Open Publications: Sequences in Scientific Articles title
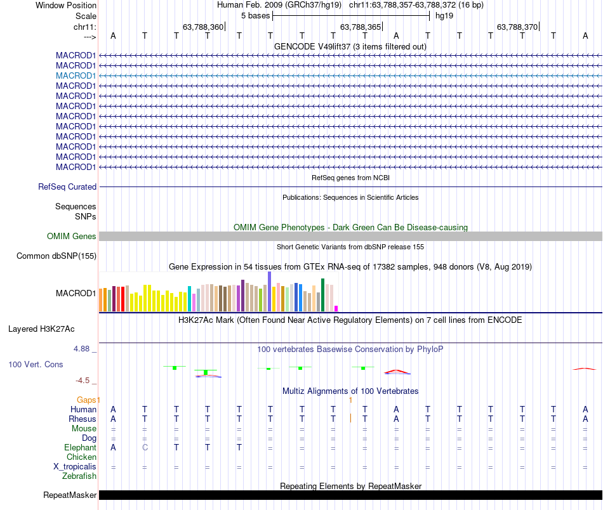The image size is (603, 510). [x=350, y=197]
